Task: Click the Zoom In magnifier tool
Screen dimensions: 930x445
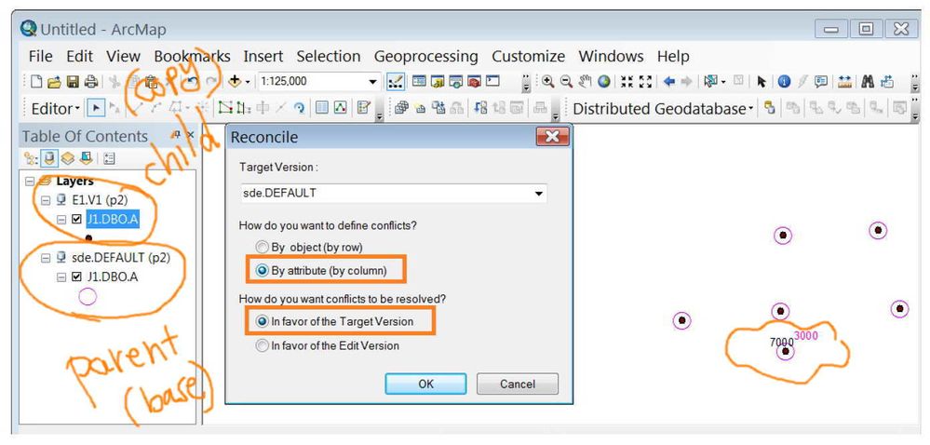Action: coord(549,82)
